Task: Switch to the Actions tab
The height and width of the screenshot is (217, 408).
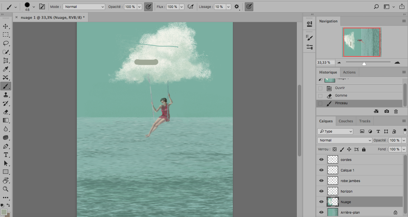Action: coord(349,72)
